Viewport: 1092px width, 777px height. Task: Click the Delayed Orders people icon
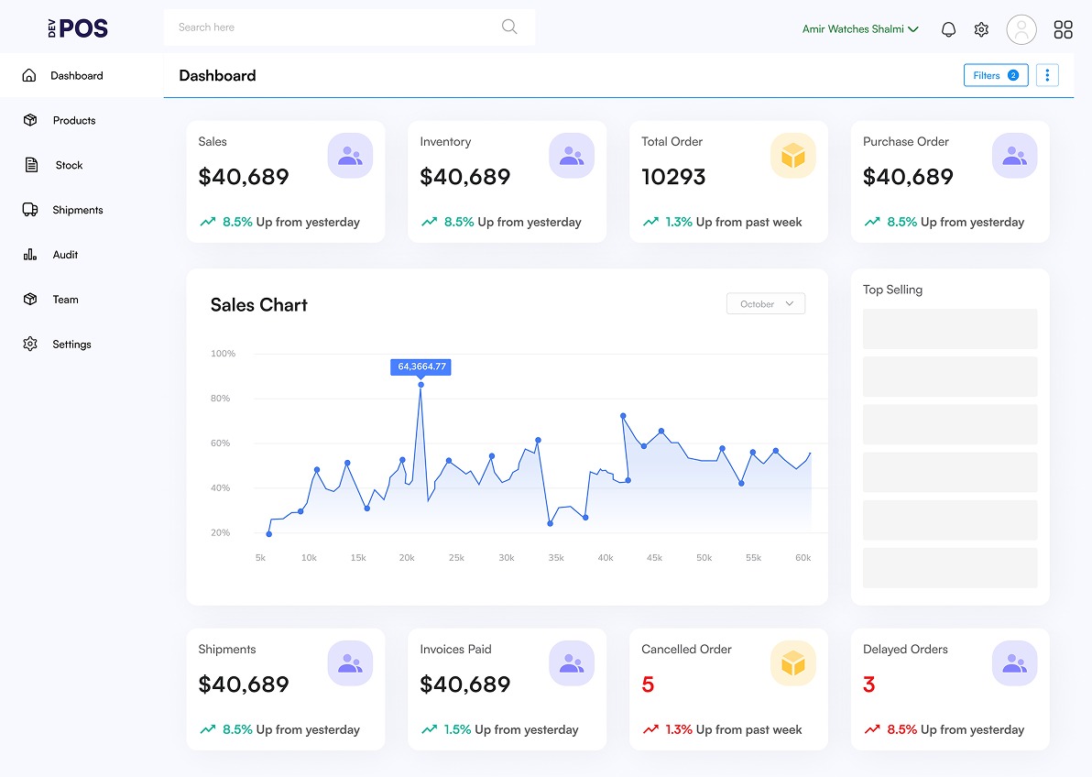[1014, 663]
